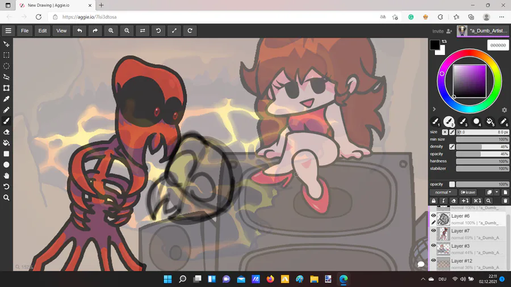Rotate canvas view clockwise

(190, 31)
